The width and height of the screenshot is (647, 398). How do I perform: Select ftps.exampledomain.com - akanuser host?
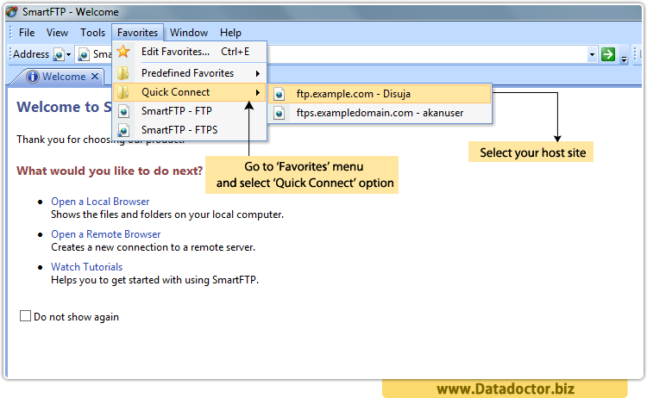point(380,113)
